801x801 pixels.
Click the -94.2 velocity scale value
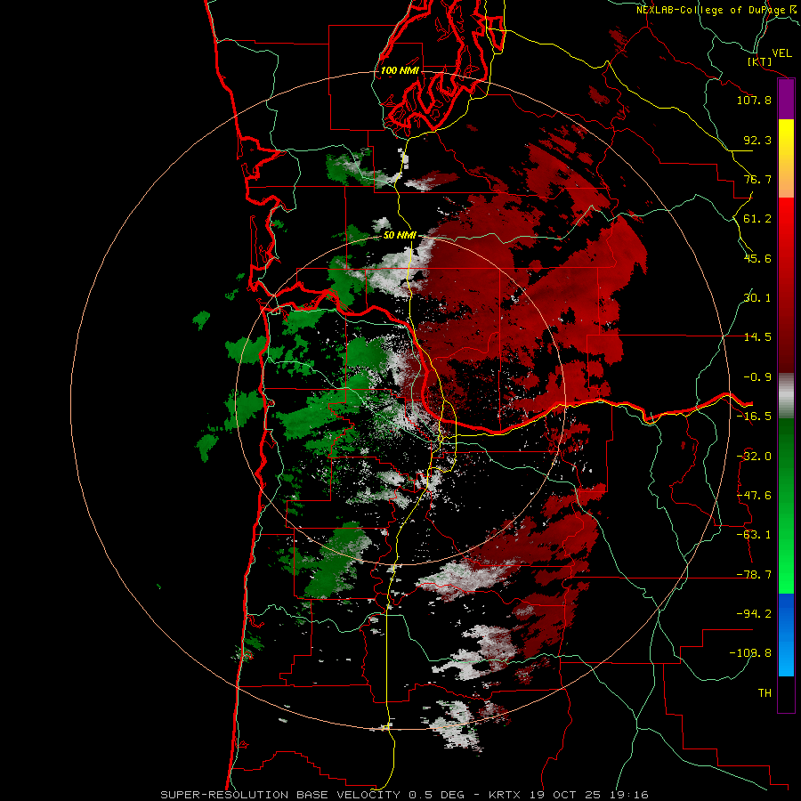point(754,614)
